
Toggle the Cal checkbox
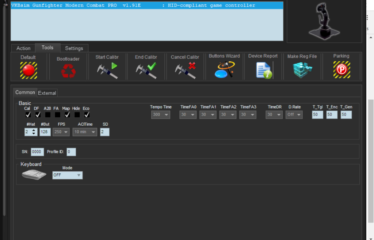tap(28, 115)
